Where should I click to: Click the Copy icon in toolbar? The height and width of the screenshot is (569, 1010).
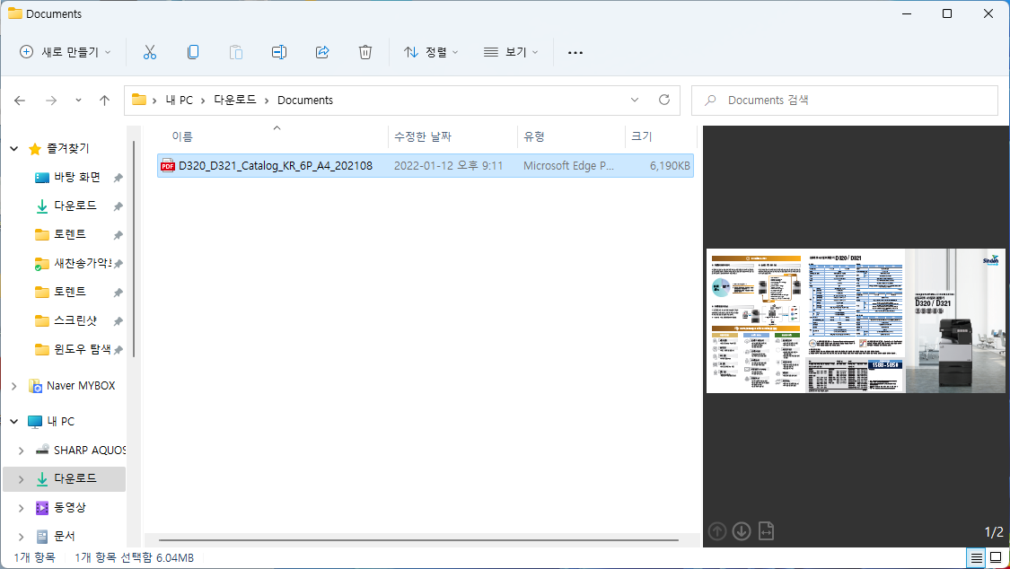pos(193,52)
